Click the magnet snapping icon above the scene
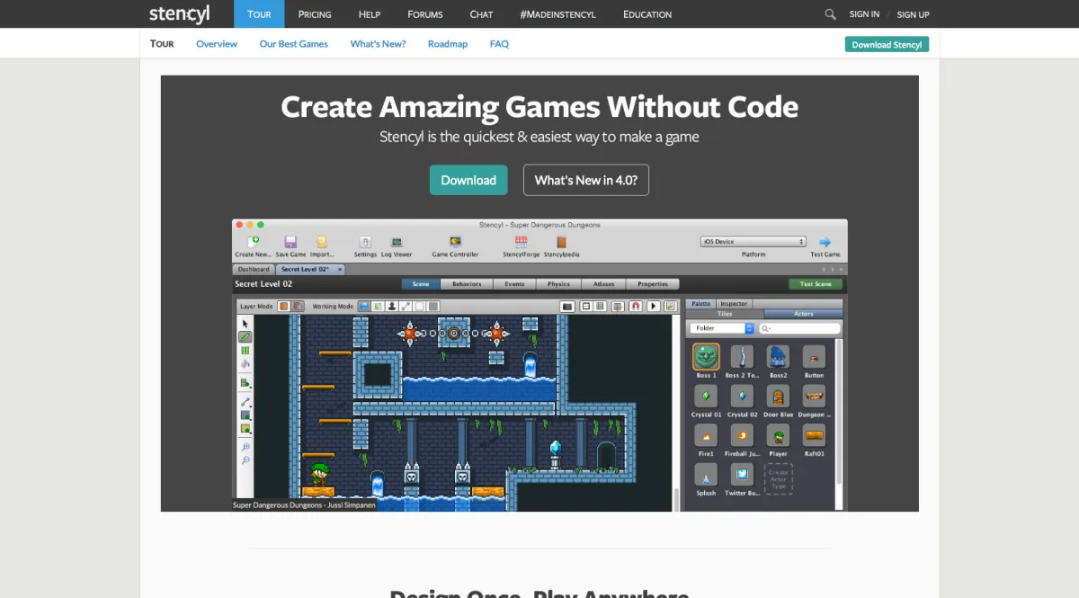This screenshot has width=1079, height=598. pyautogui.click(x=636, y=307)
